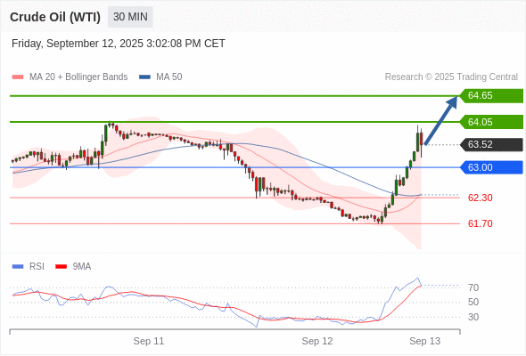The image size is (526, 356).
Task: Select the 64.05 resistance price tag
Action: pos(491,122)
